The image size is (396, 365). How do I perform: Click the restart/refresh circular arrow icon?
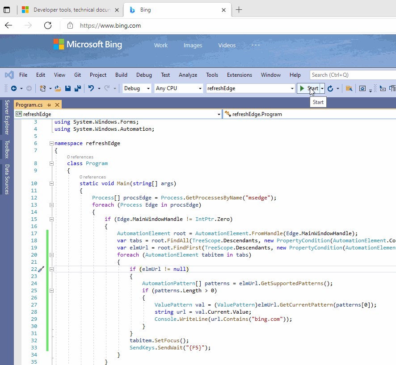[330, 88]
